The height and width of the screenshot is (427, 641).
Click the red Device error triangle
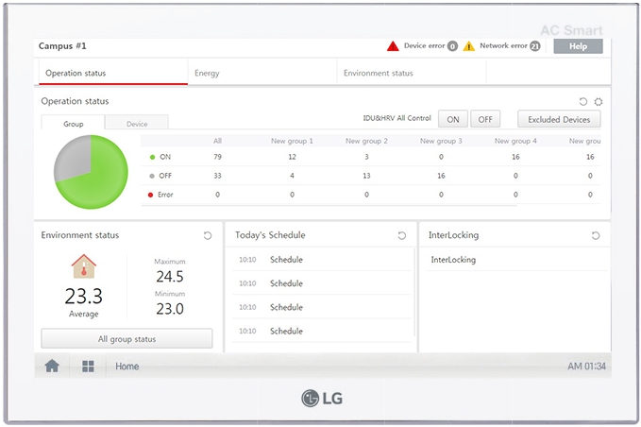click(393, 45)
